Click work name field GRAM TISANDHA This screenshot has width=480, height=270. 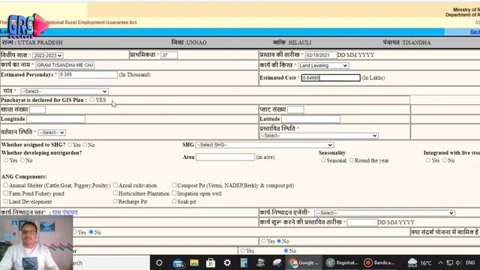(65, 65)
